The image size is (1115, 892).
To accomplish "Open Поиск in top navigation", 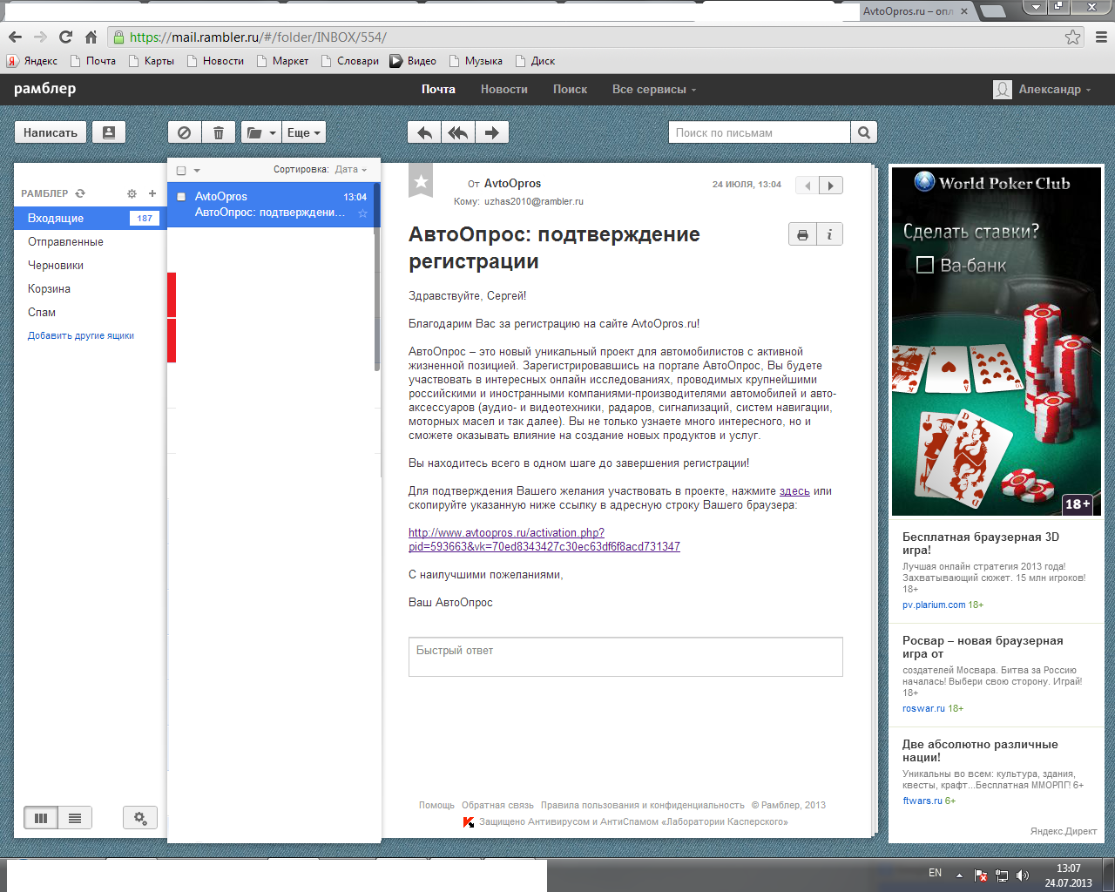I will pos(570,89).
